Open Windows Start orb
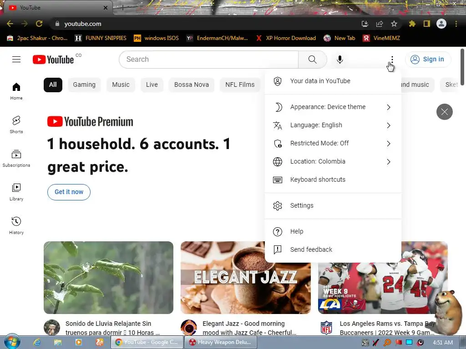The height and width of the screenshot is (349, 466). pyautogui.click(x=12, y=342)
